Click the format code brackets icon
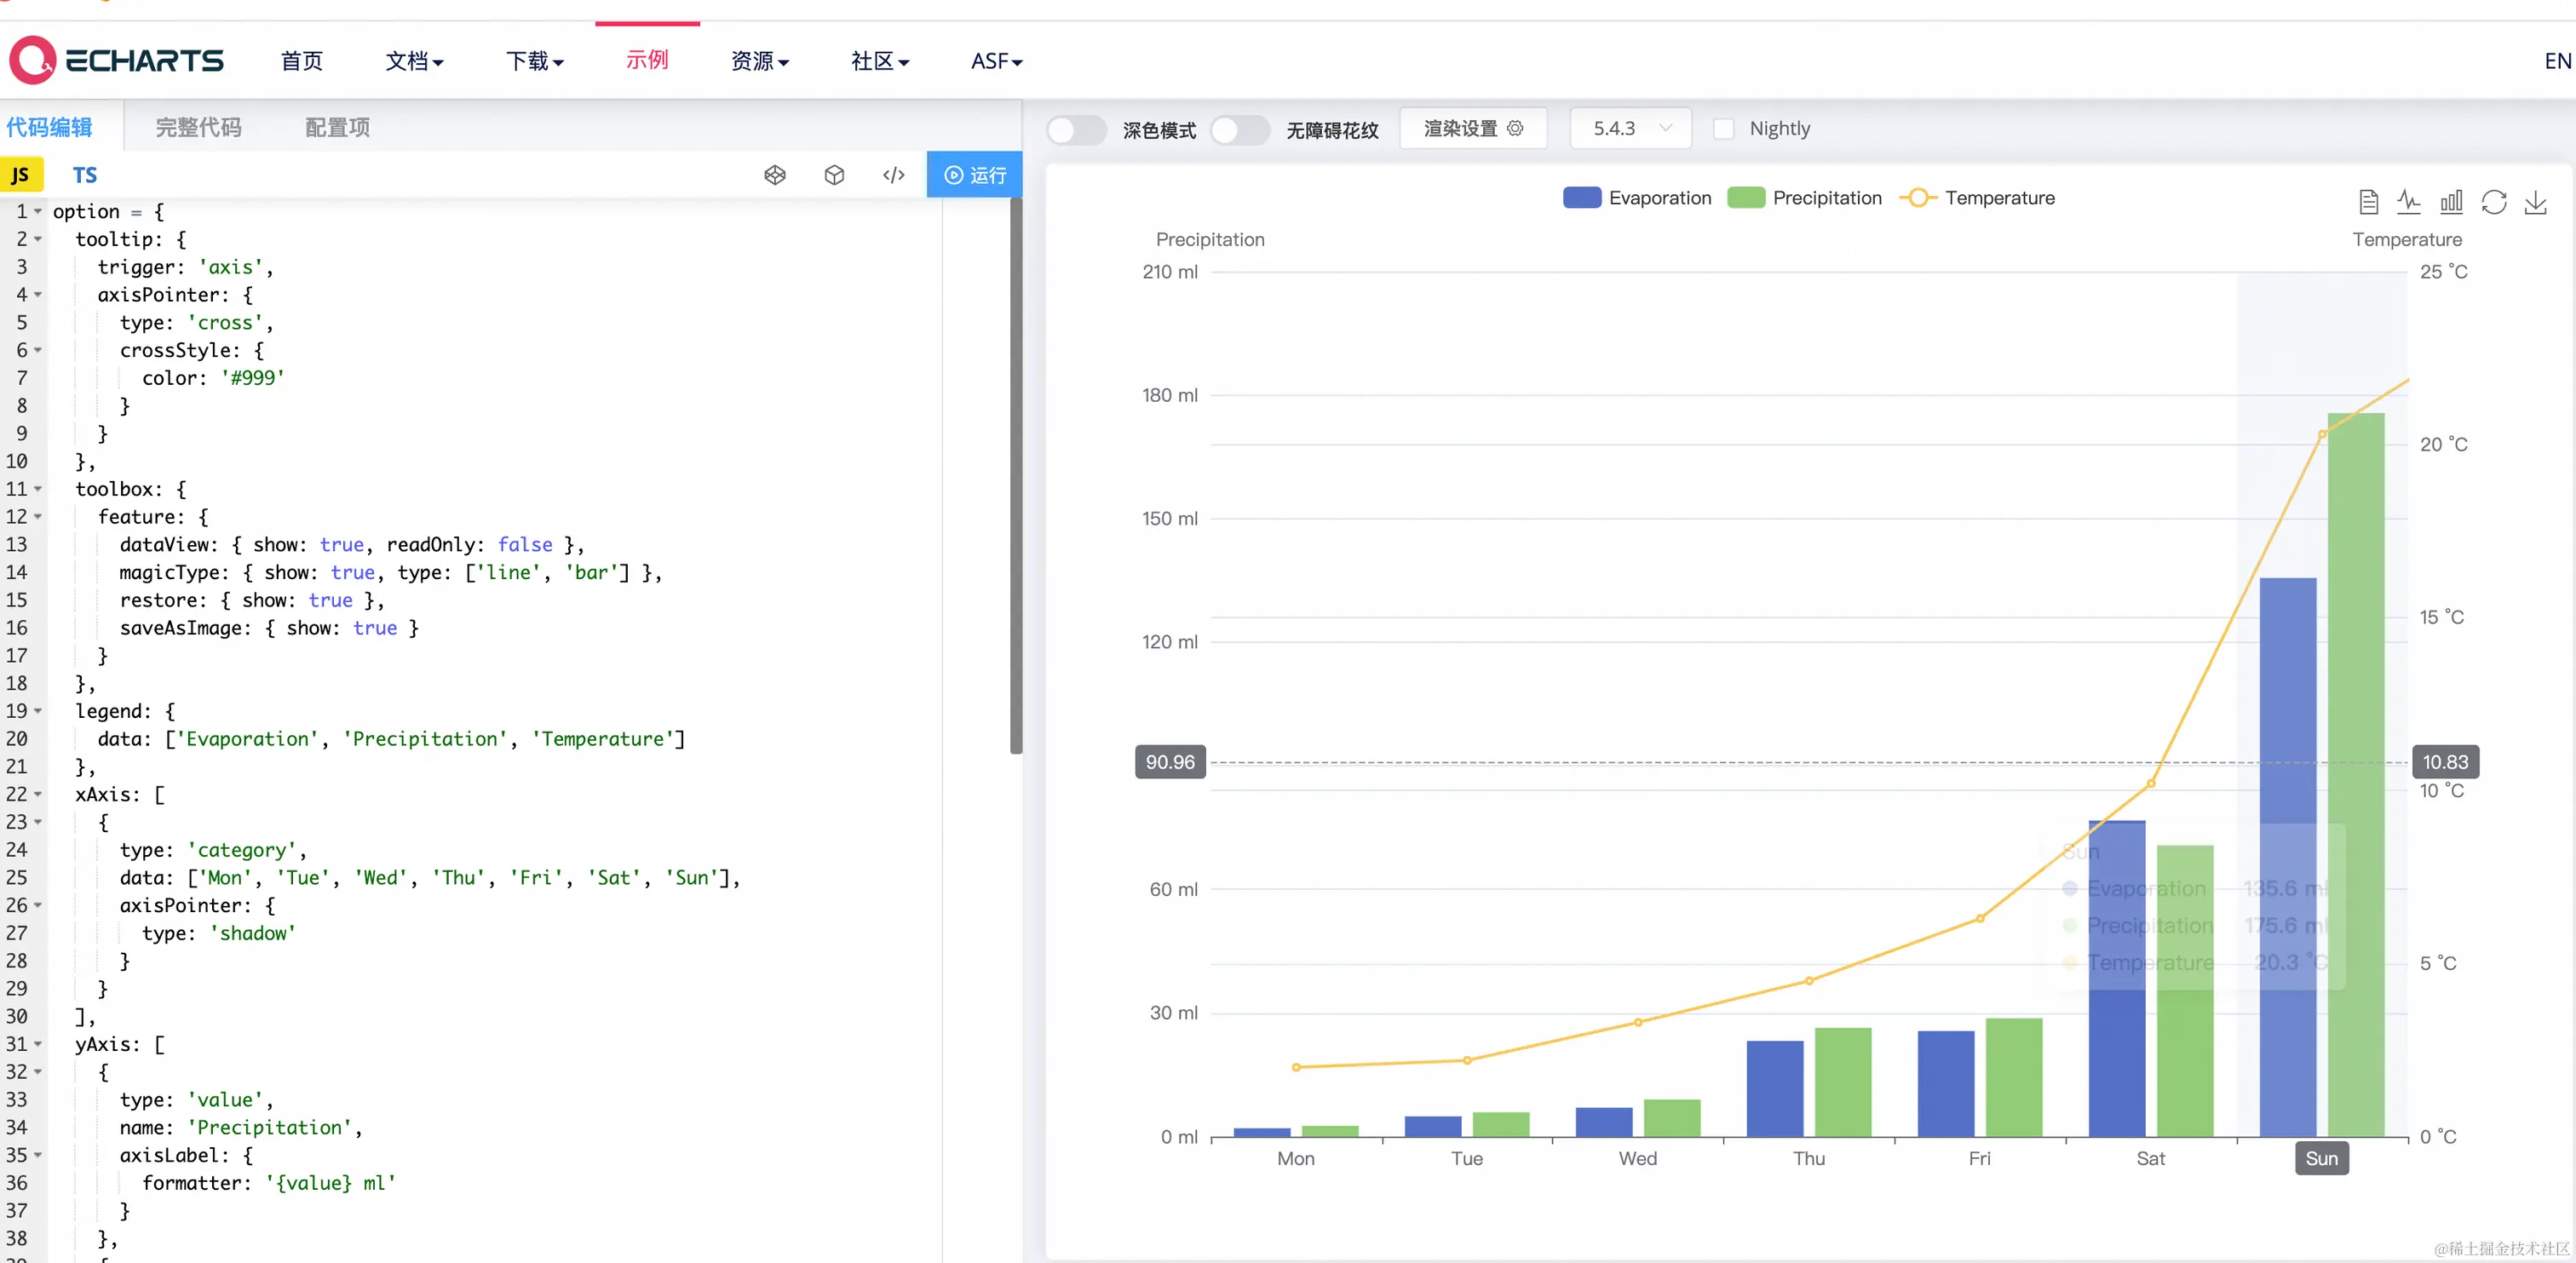This screenshot has width=2576, height=1263. pyautogui.click(x=894, y=175)
